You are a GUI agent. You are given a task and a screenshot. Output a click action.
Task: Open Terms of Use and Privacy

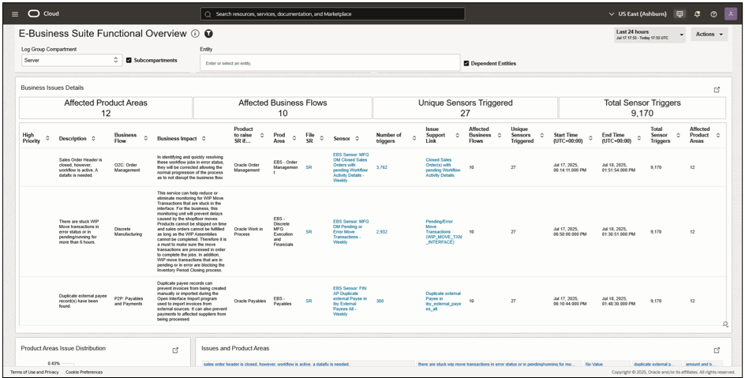click(35, 372)
